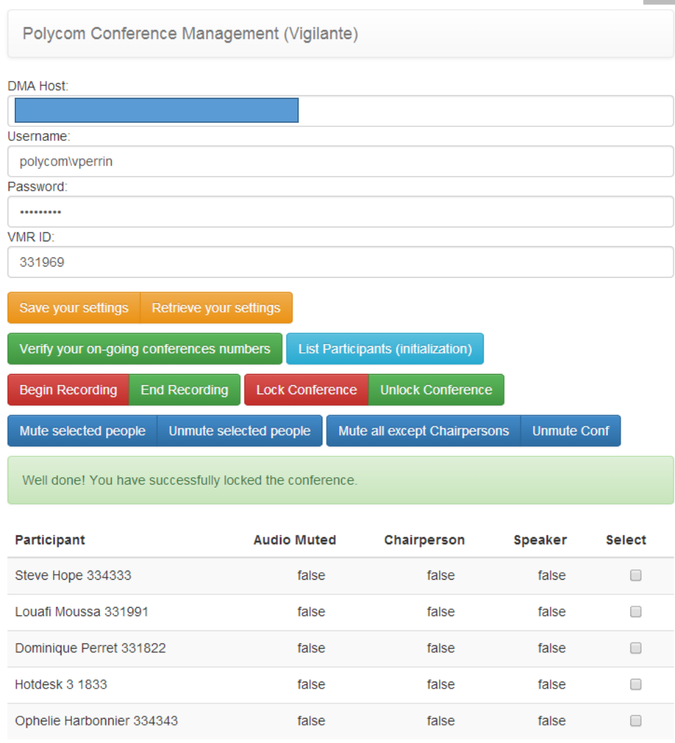Start recording with Begin Recording

(x=68, y=390)
